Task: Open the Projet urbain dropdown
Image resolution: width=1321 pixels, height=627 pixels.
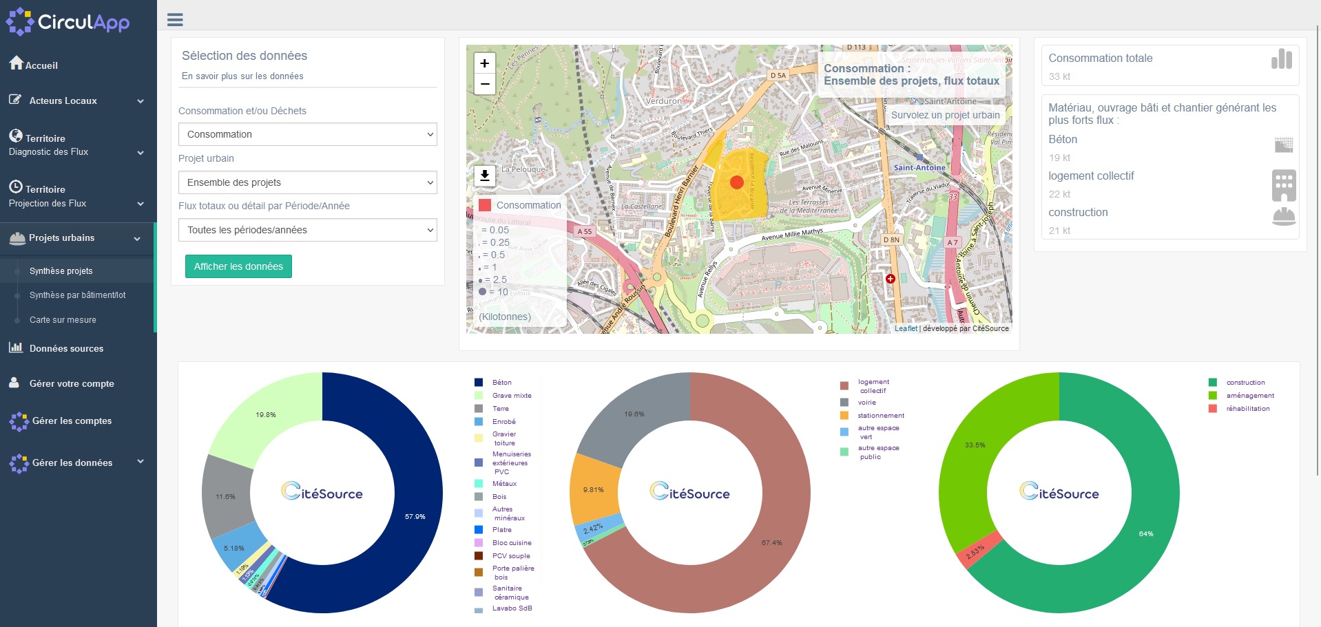Action: 307,182
